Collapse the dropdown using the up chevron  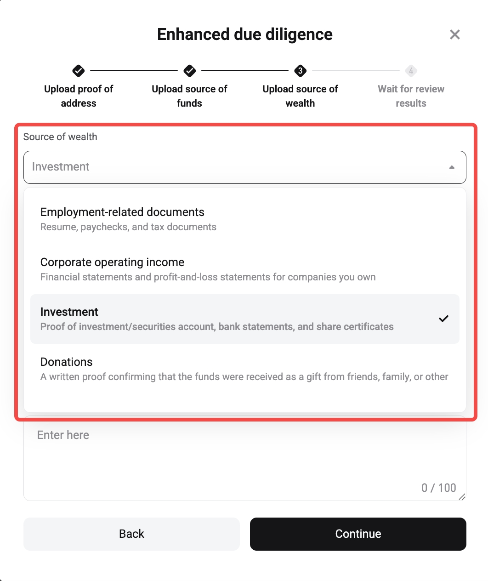tap(452, 167)
